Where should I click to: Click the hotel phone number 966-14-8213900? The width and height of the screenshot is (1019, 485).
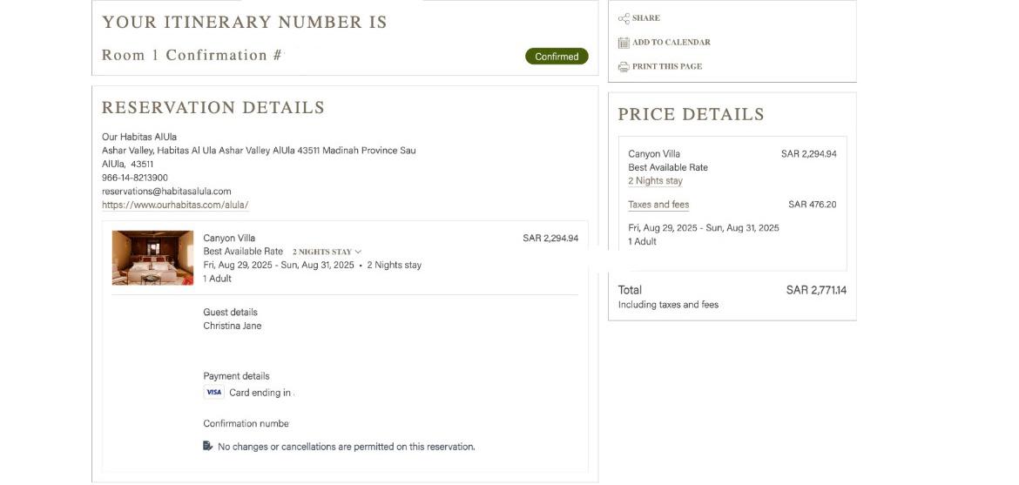135,178
